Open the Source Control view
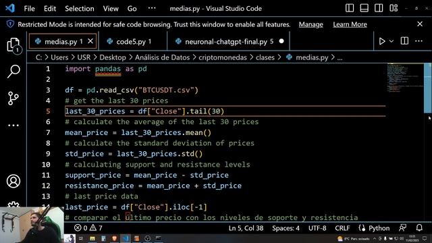 (13, 98)
